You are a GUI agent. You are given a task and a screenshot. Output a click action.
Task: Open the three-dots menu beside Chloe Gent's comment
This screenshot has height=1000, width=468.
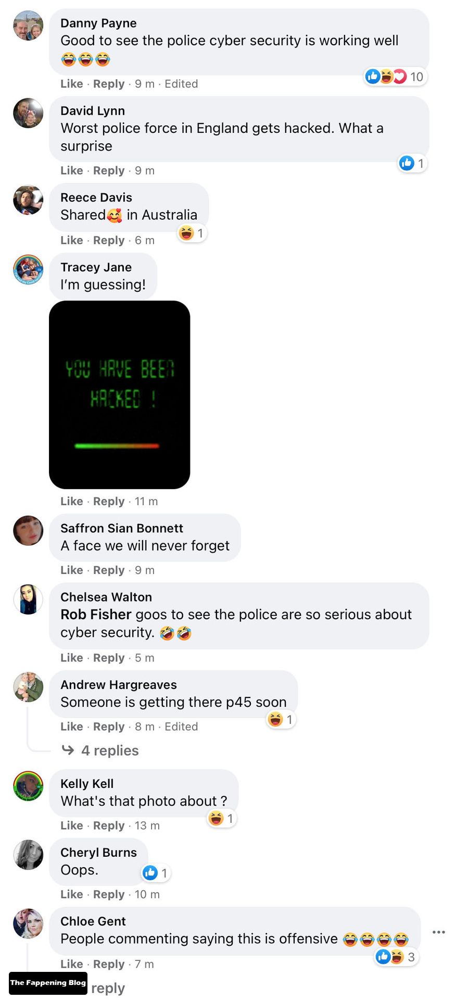(439, 932)
